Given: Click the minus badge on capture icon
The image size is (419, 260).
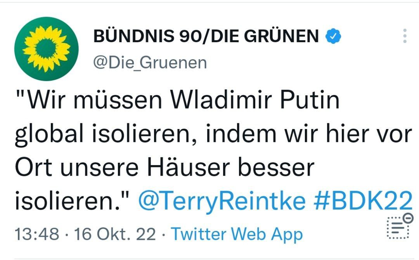Looking at the screenshot, I should [x=408, y=219].
